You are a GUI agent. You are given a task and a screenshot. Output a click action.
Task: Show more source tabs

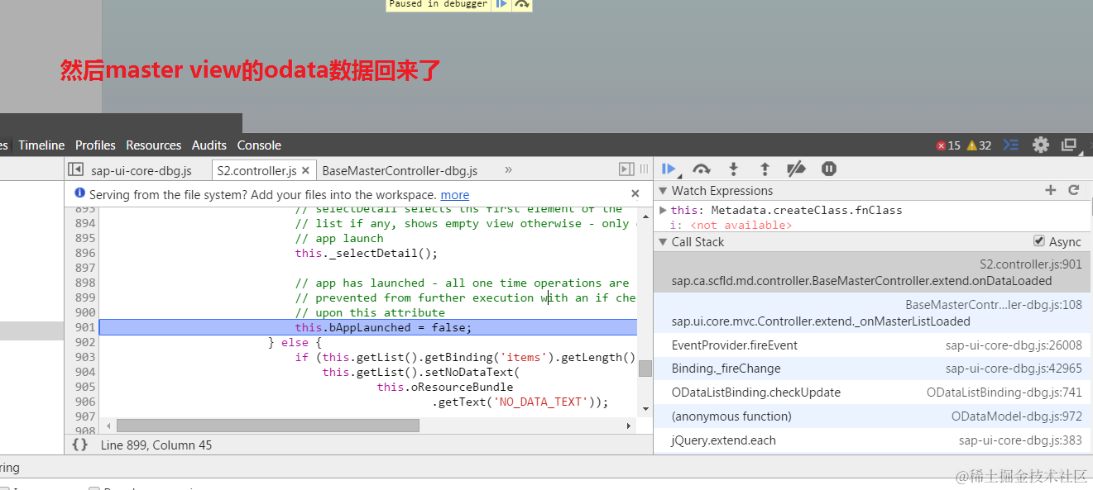click(508, 169)
